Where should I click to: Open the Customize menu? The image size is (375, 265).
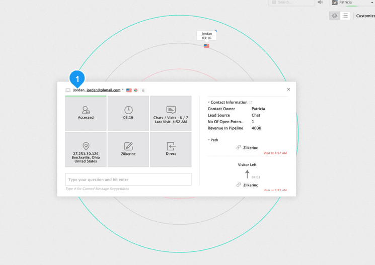point(365,16)
